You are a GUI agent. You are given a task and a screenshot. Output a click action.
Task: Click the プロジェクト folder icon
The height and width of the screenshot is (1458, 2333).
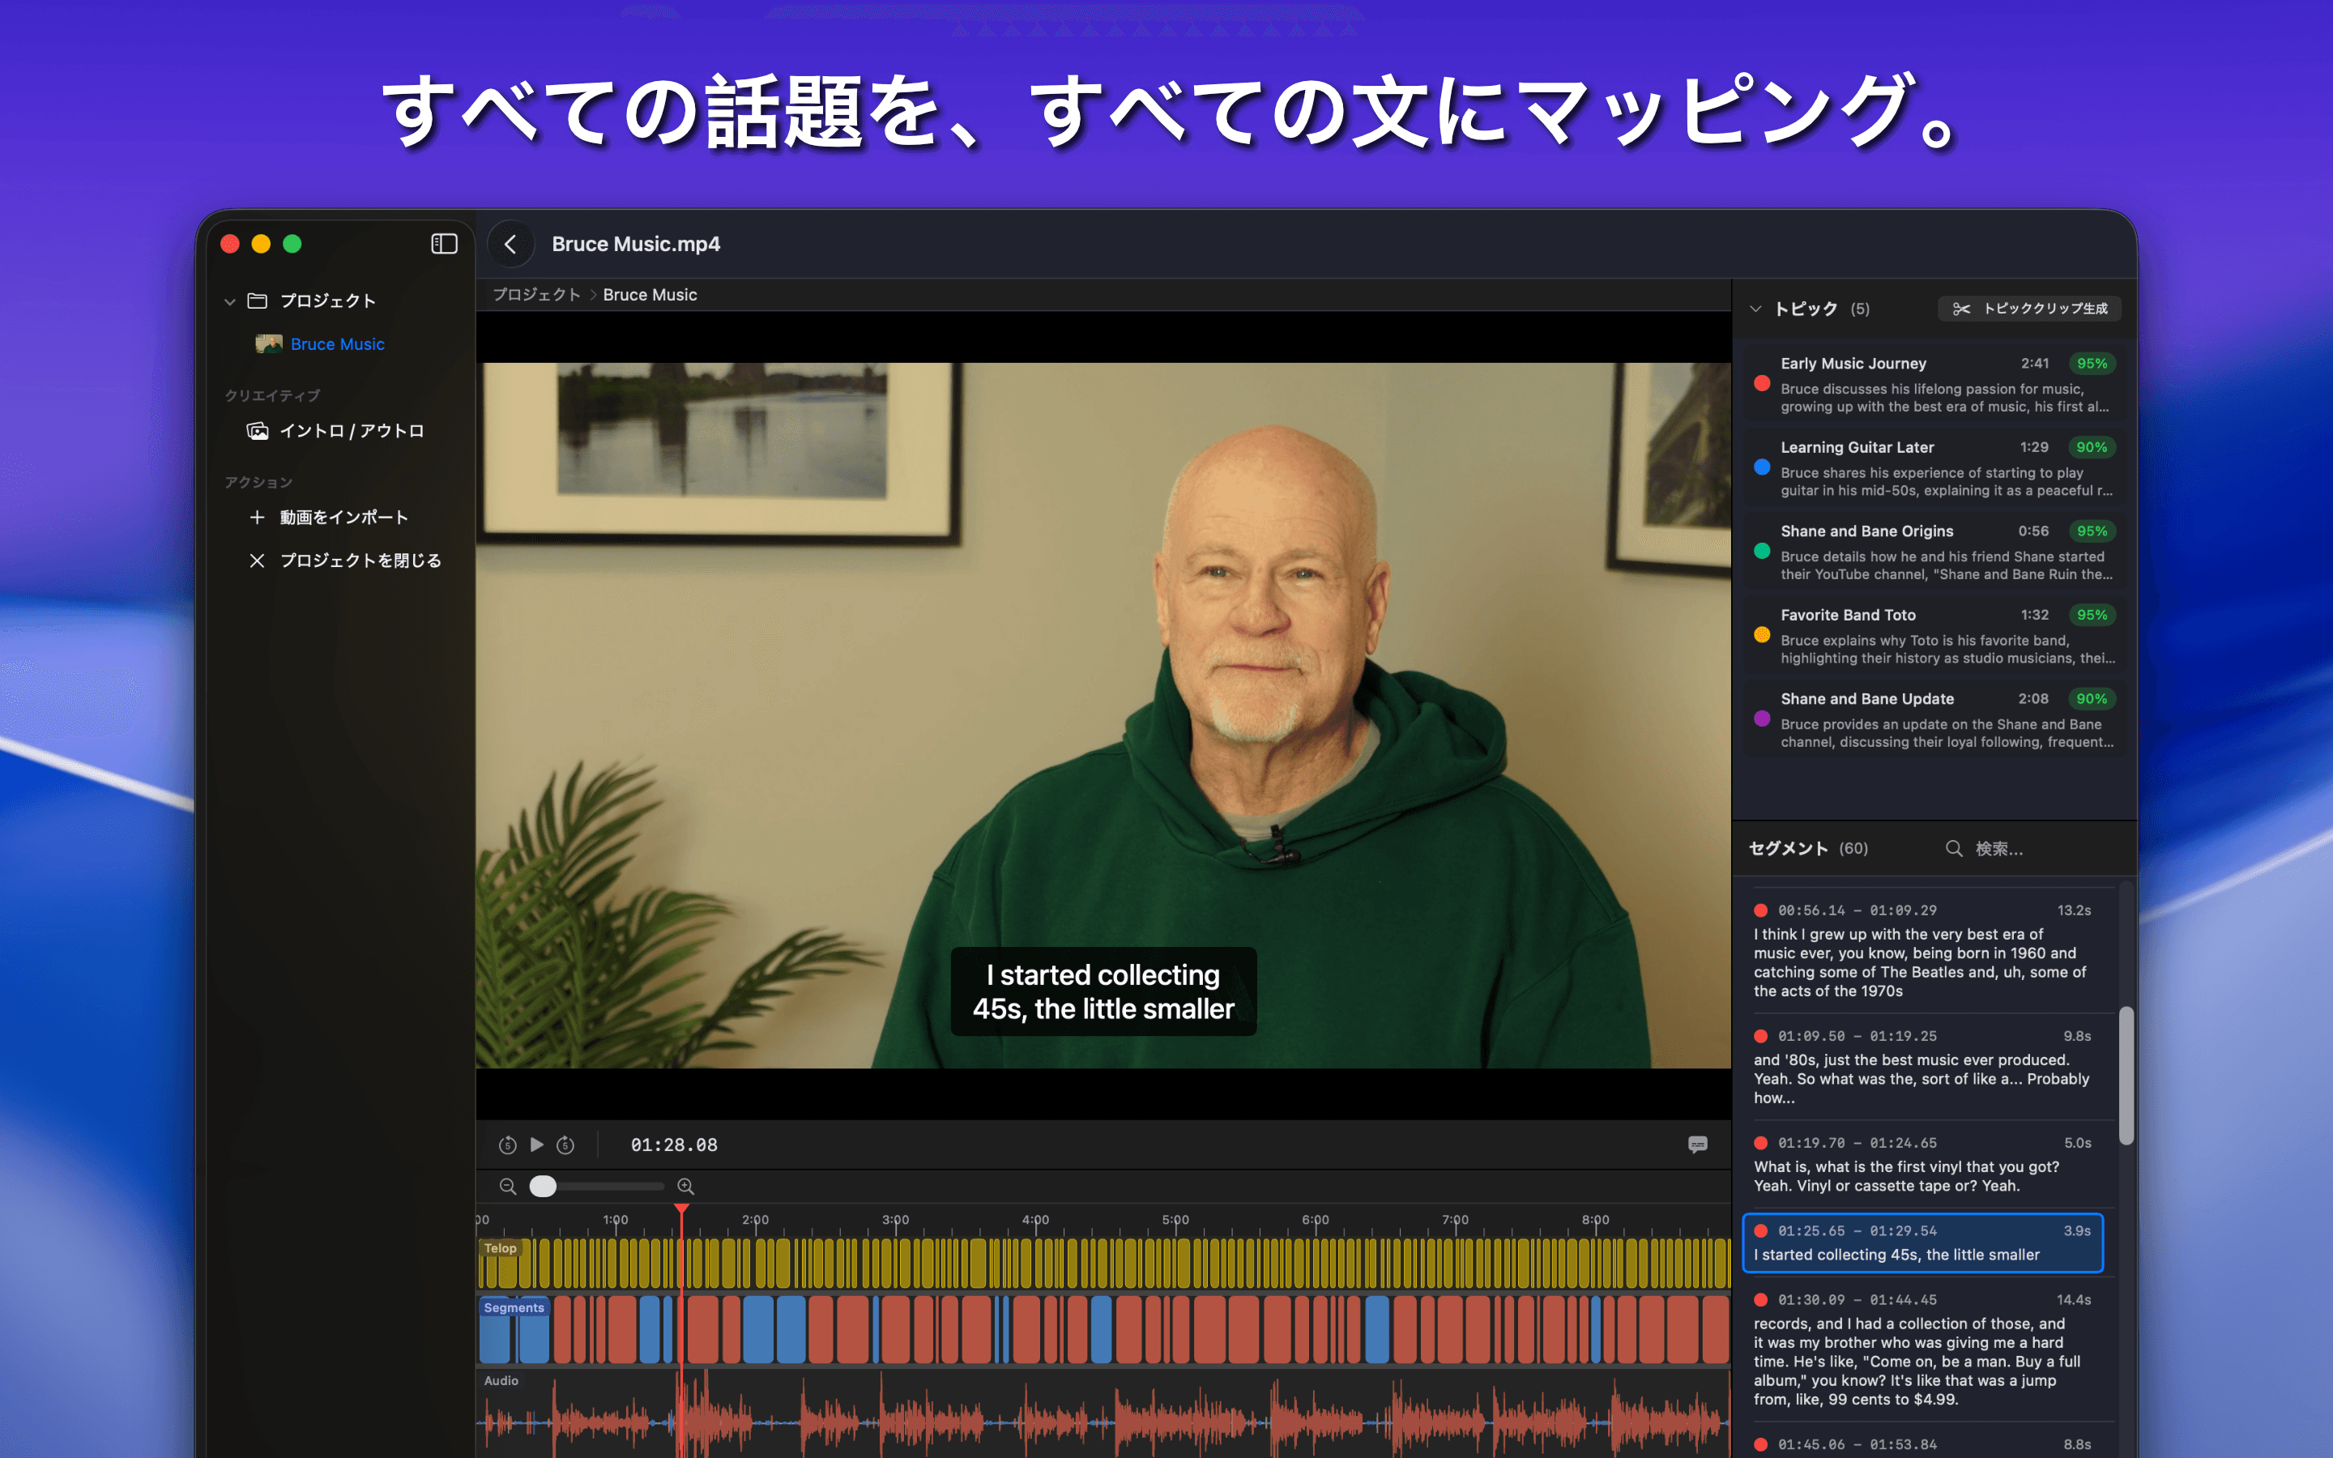pyautogui.click(x=258, y=301)
